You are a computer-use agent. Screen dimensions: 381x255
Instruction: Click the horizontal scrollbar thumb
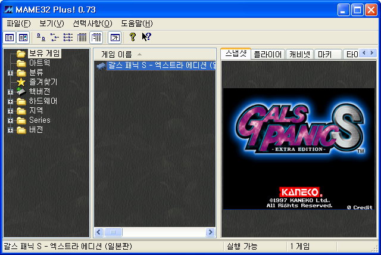[x=113, y=232]
